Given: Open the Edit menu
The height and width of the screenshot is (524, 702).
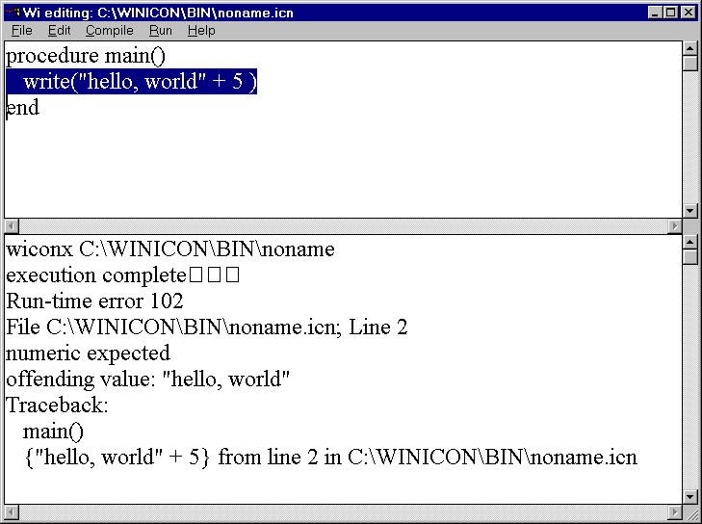Looking at the screenshot, I should tap(59, 31).
